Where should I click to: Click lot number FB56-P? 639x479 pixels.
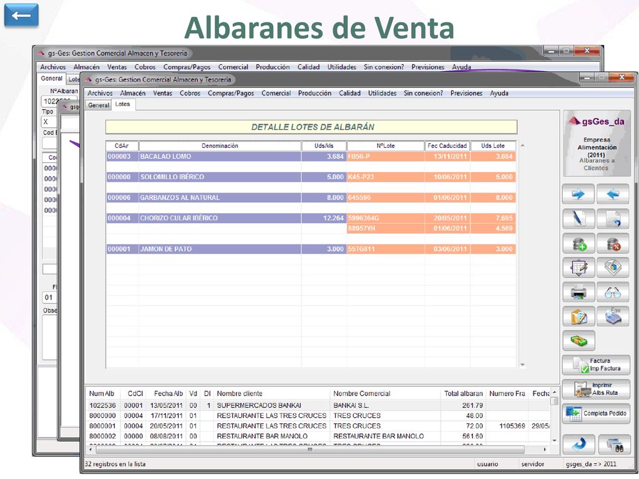click(x=359, y=157)
